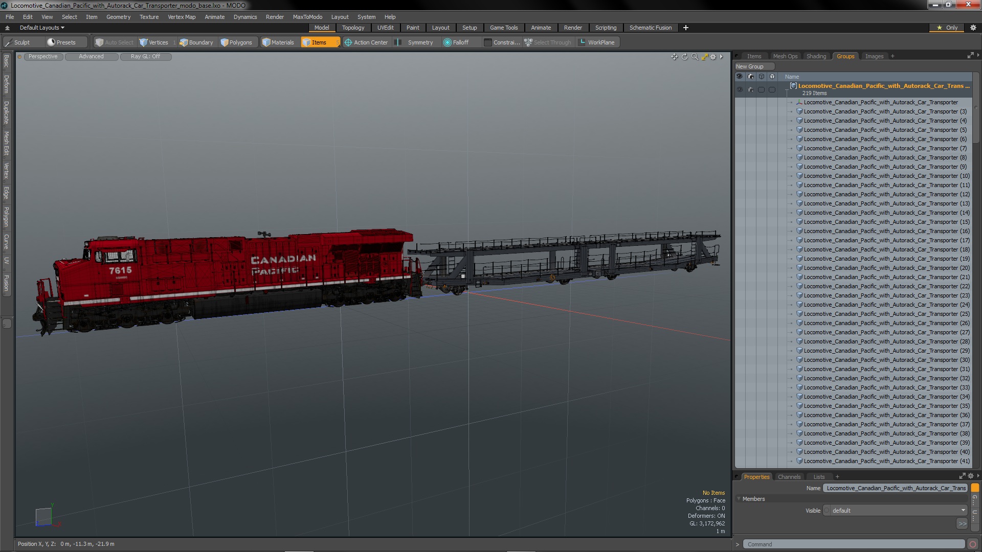This screenshot has height=552, width=982.
Task: Open Properties panel gear settings
Action: [x=971, y=476]
